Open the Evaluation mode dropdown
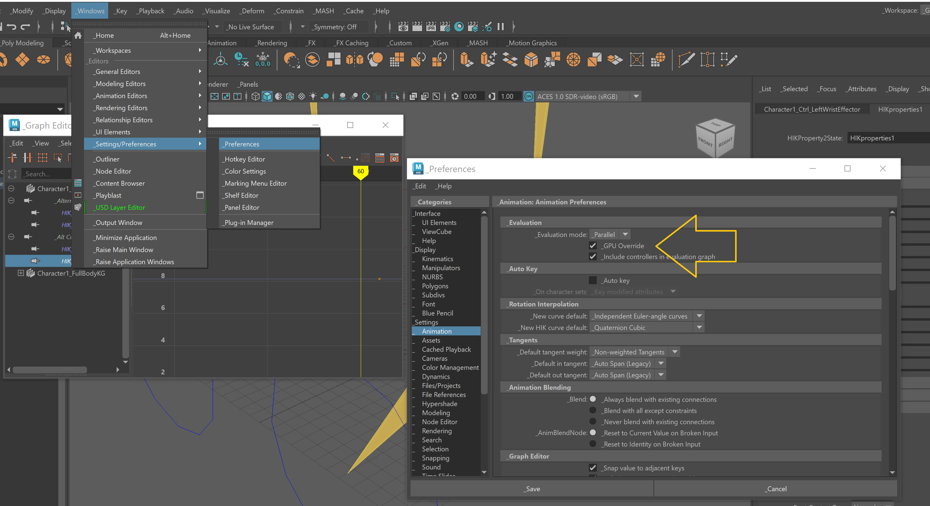 point(625,234)
